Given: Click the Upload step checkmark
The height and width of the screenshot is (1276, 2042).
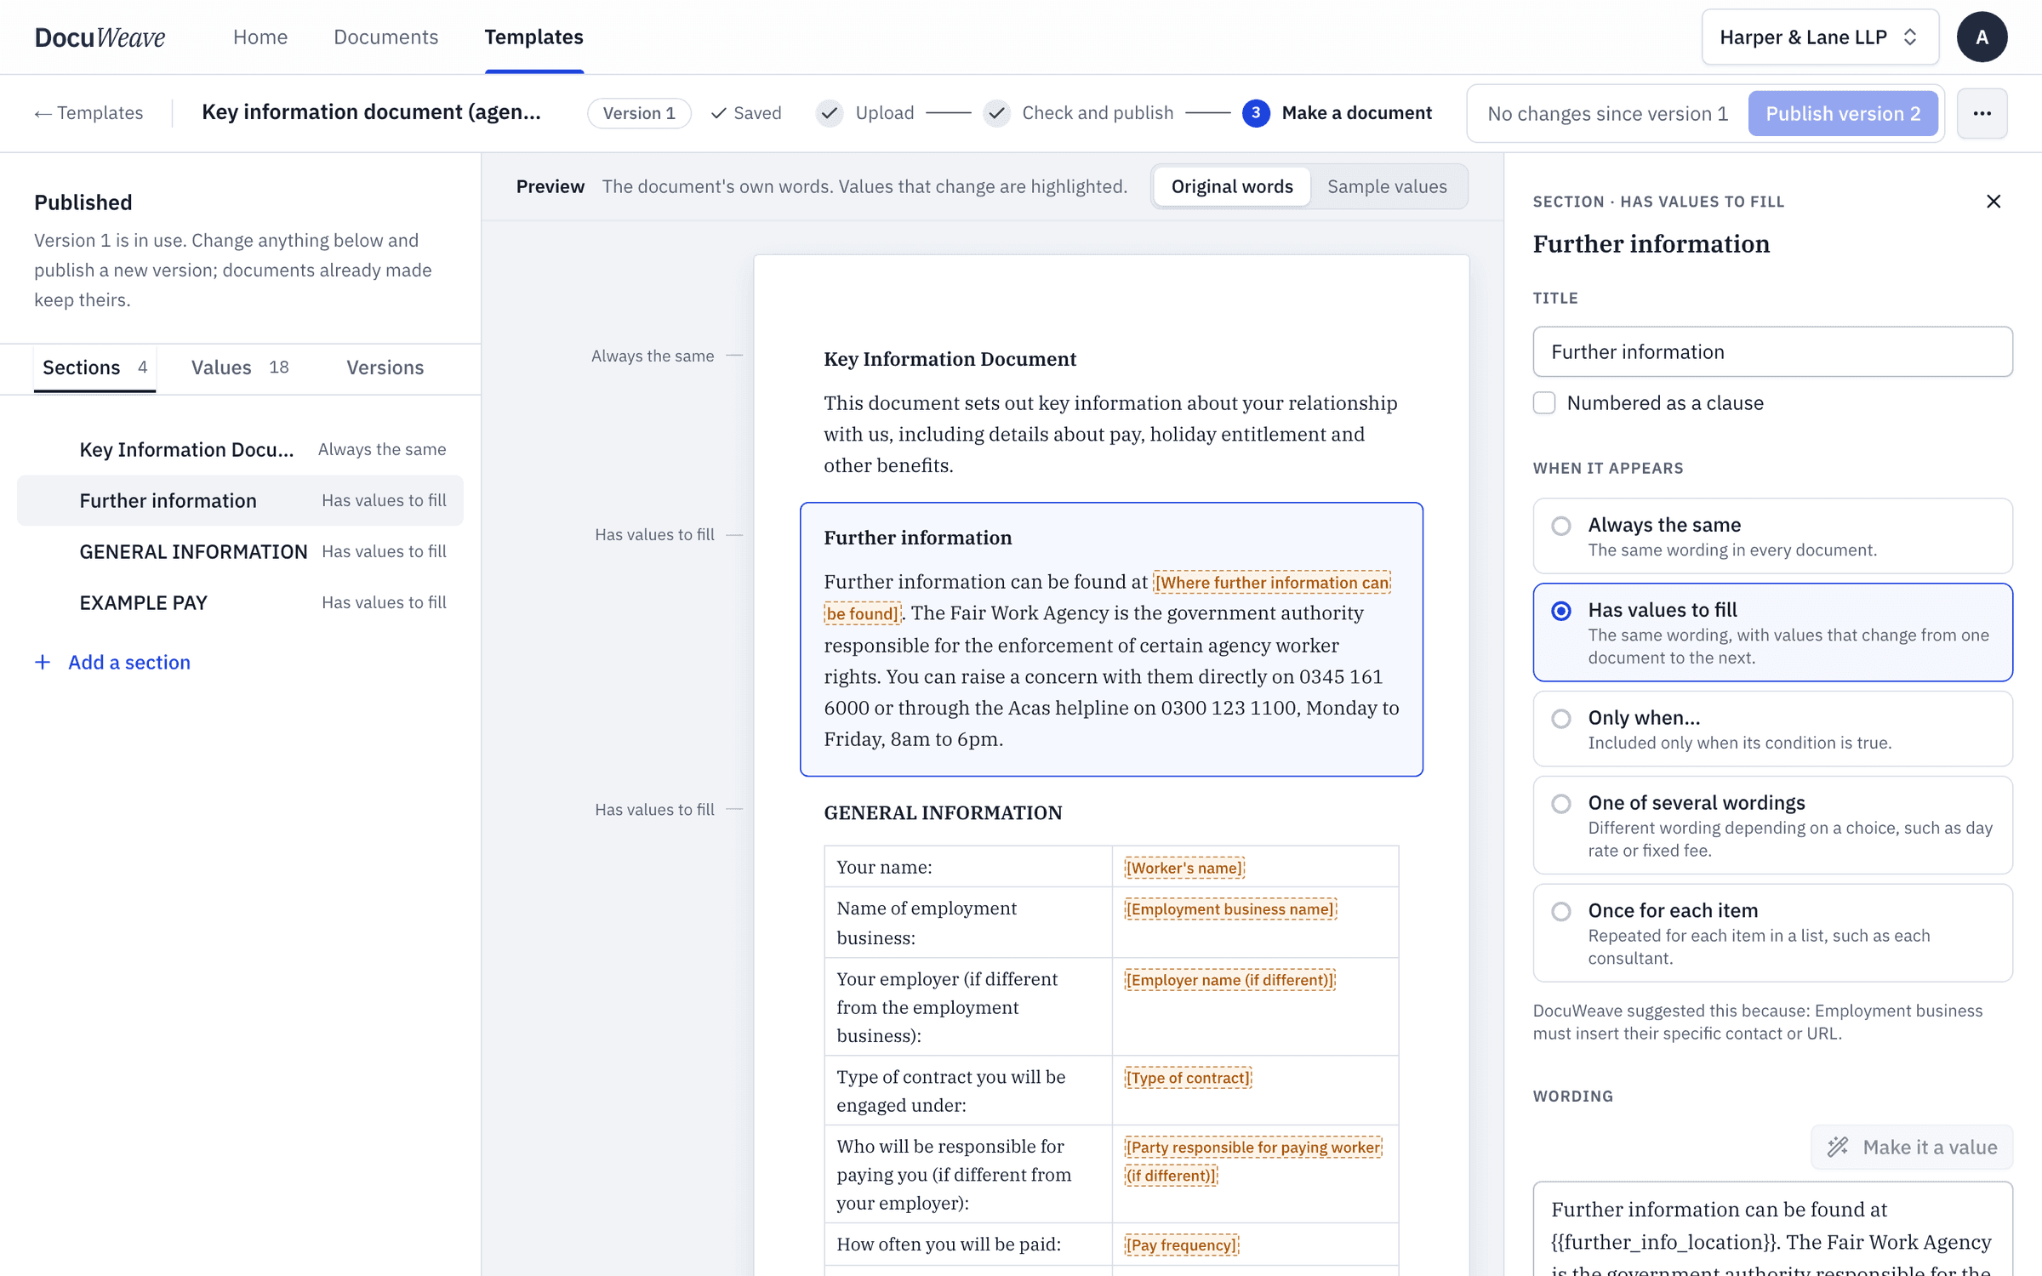Looking at the screenshot, I should click(830, 113).
